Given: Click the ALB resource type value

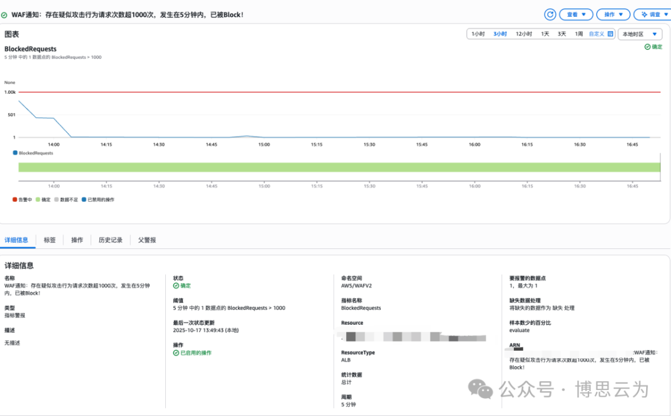Looking at the screenshot, I should (x=346, y=360).
